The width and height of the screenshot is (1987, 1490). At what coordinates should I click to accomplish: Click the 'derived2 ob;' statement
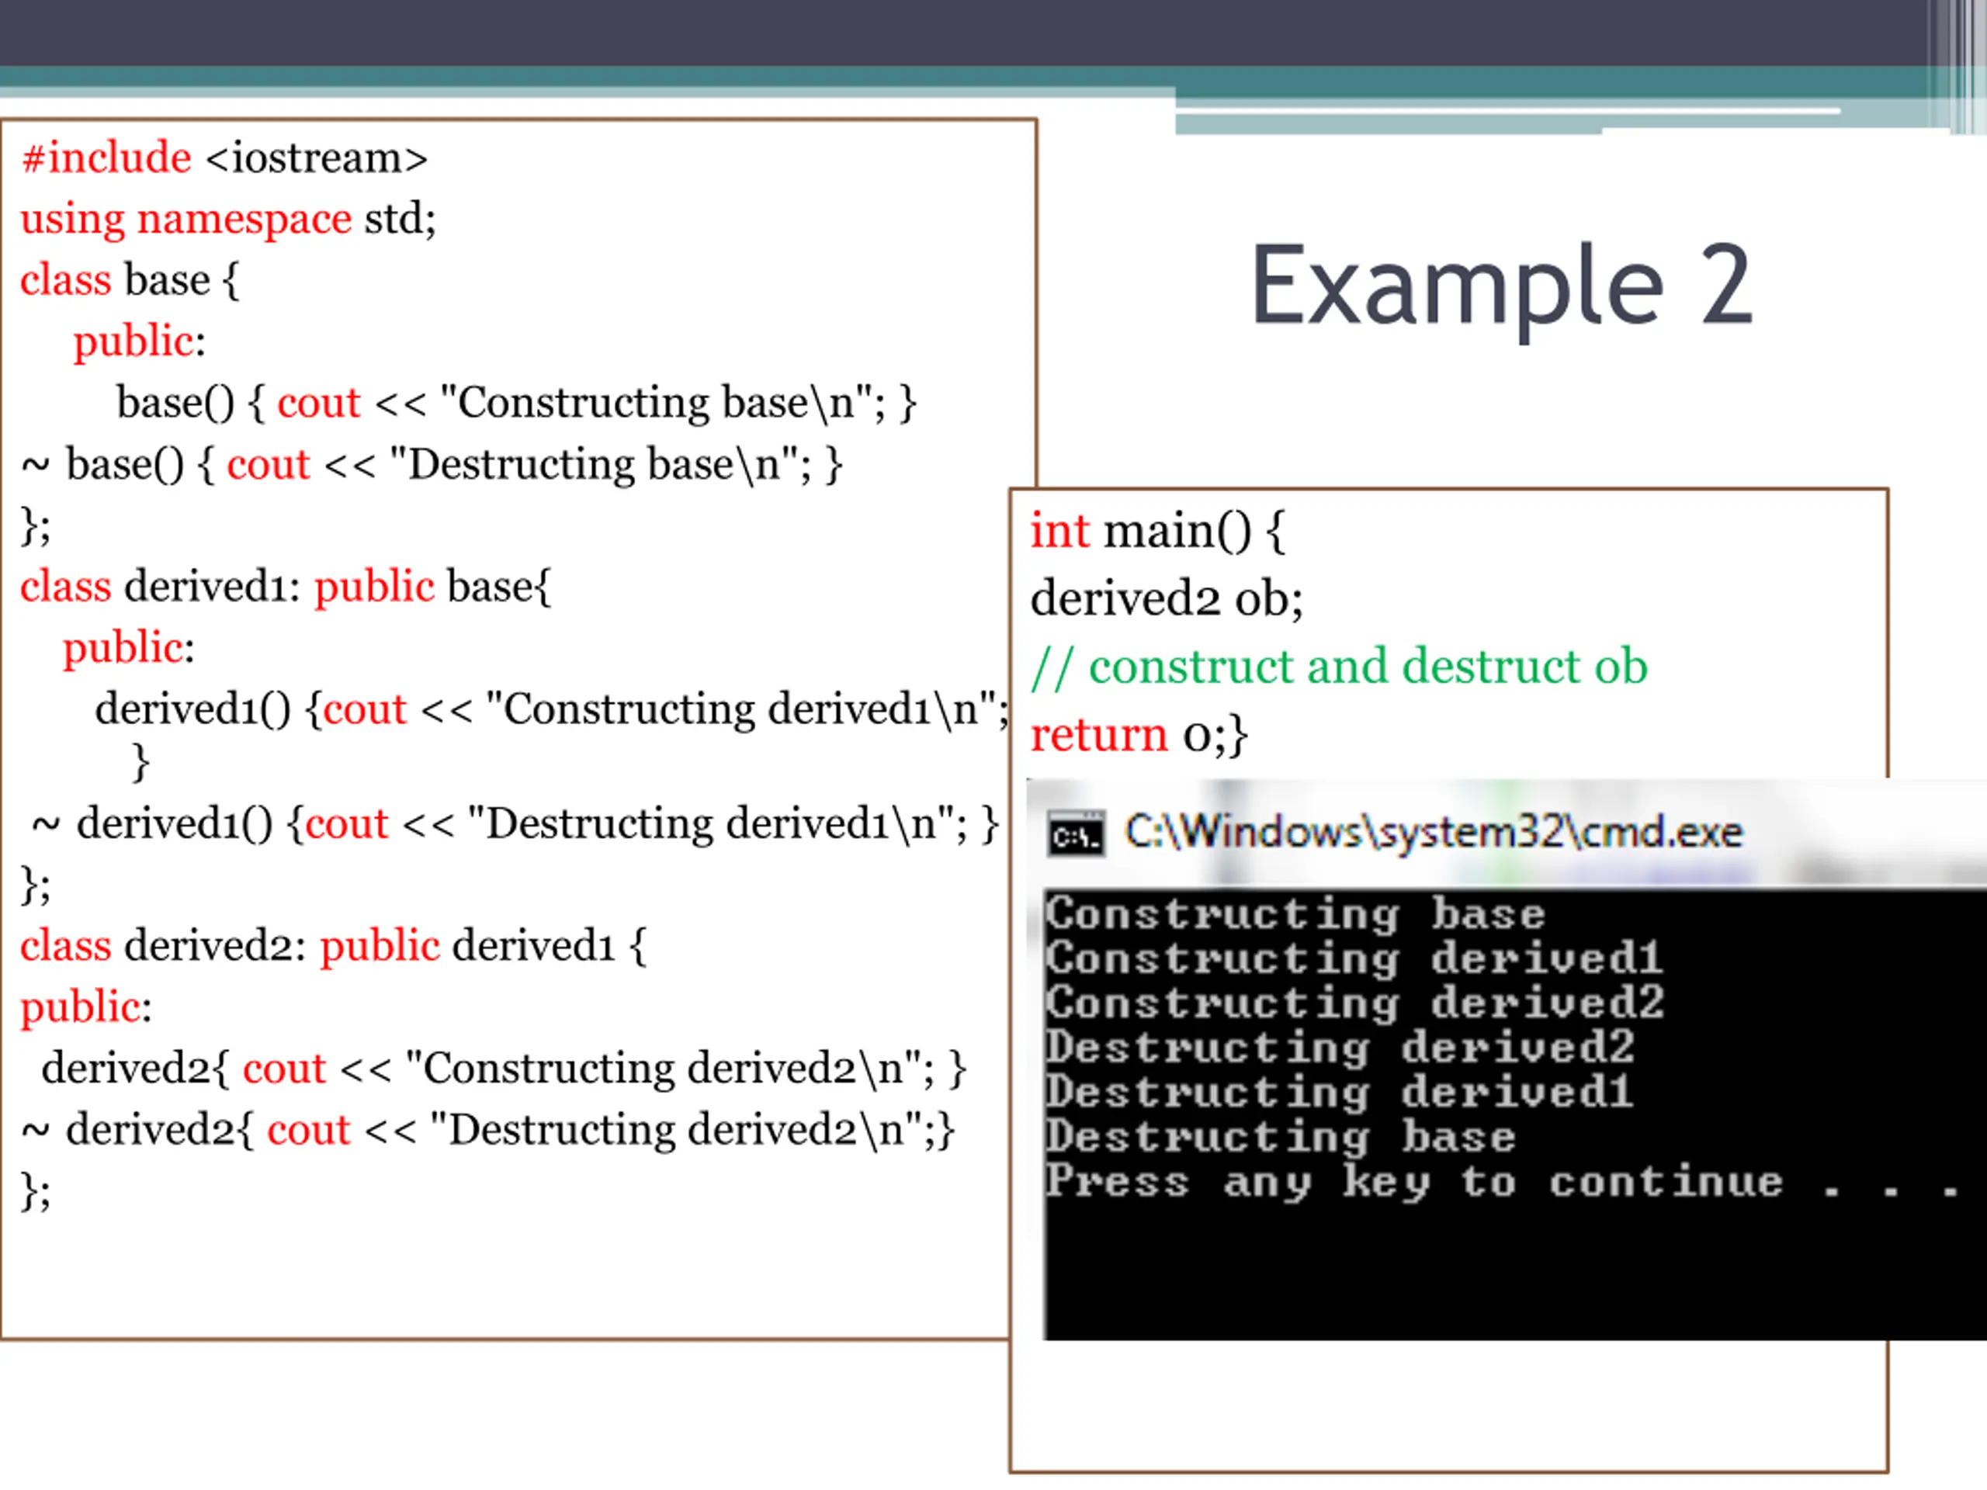pyautogui.click(x=1166, y=599)
